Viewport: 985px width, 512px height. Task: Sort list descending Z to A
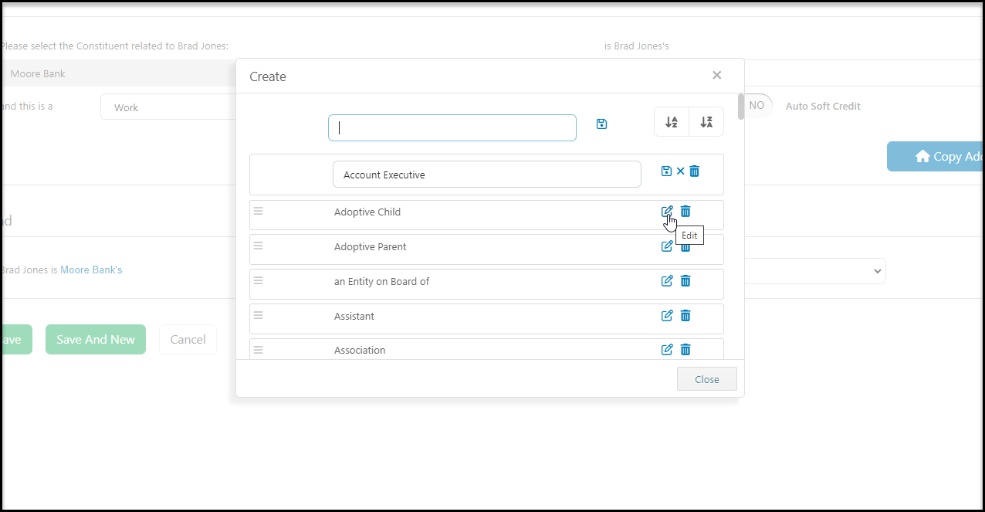tap(706, 122)
